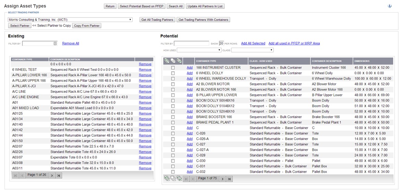The width and height of the screenshot is (400, 195).
Task: Click the '6 Wheel Warehouse Dolly' description cell
Action: coord(331,79)
